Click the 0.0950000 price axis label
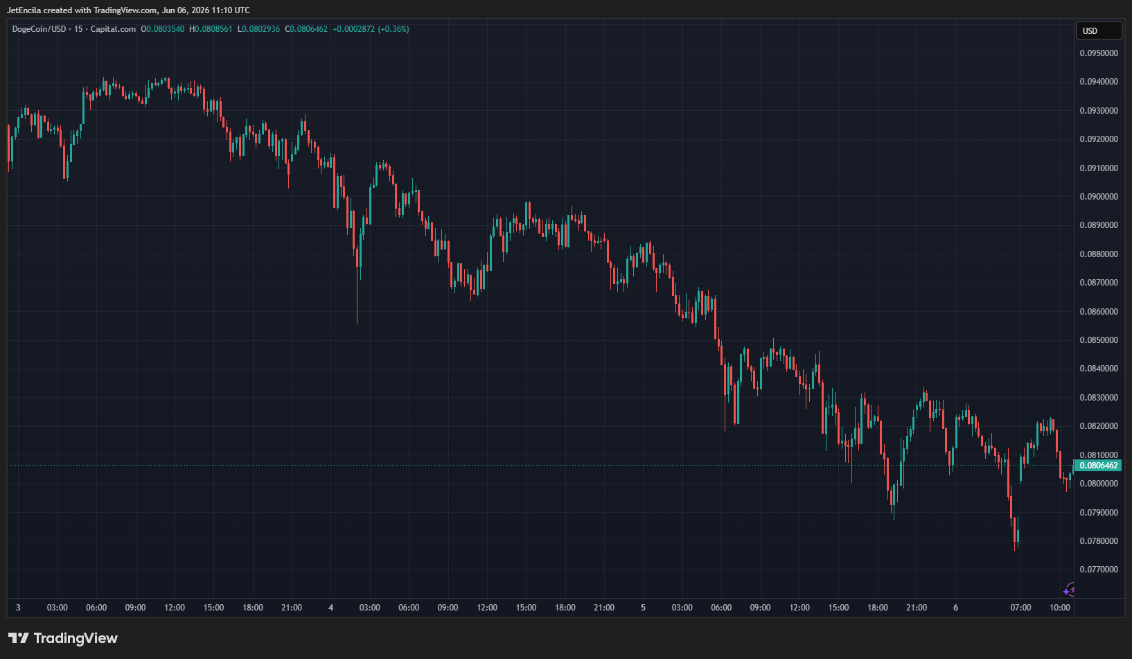 (x=1099, y=53)
